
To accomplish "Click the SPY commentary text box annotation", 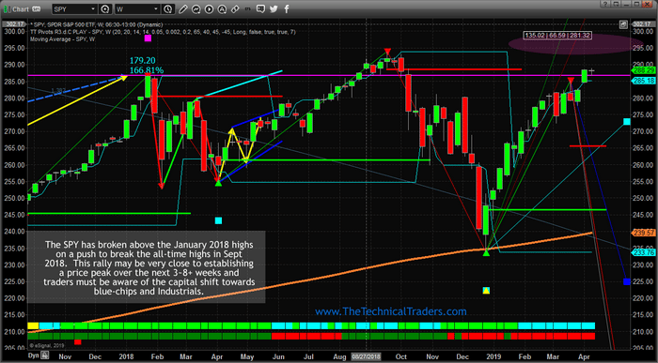I will [x=147, y=267].
